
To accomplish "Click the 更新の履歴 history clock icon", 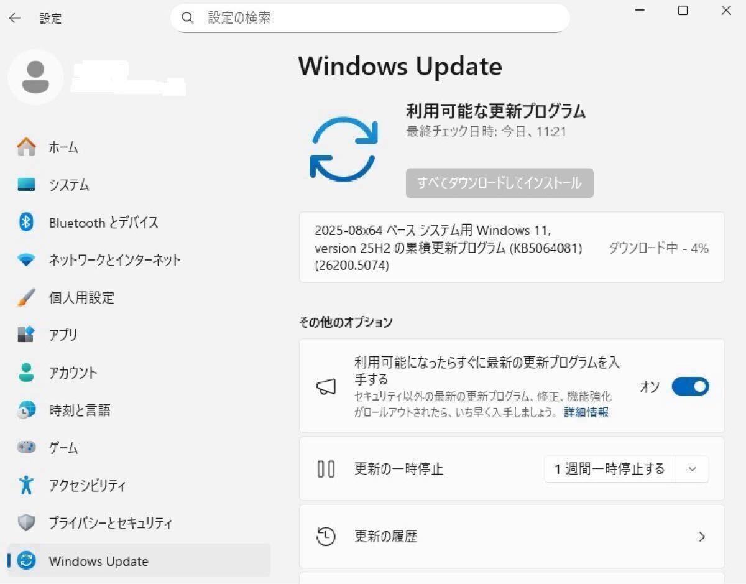I will pyautogui.click(x=326, y=536).
